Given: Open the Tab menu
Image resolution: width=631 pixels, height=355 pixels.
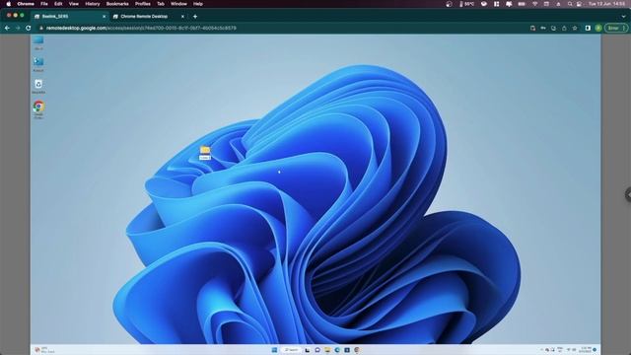Looking at the screenshot, I should click(161, 4).
